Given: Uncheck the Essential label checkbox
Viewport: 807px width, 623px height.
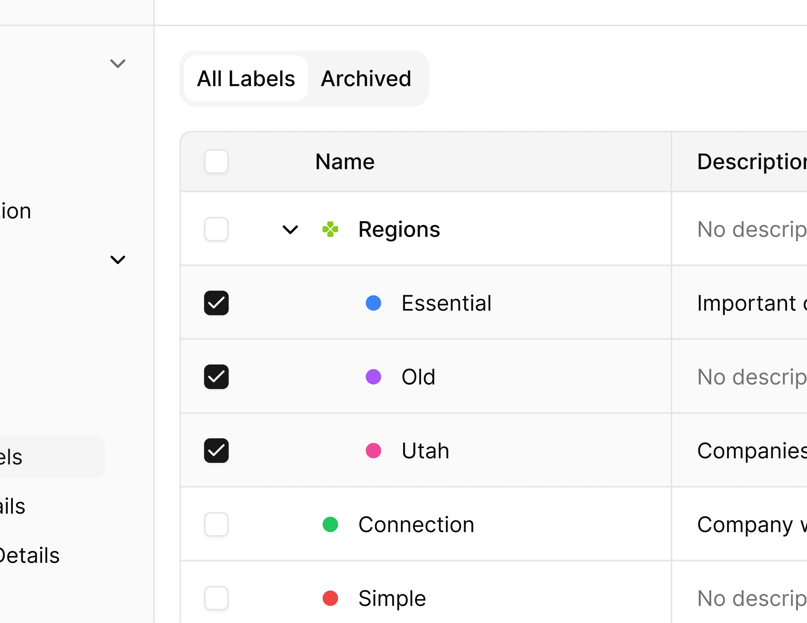Looking at the screenshot, I should 216,303.
